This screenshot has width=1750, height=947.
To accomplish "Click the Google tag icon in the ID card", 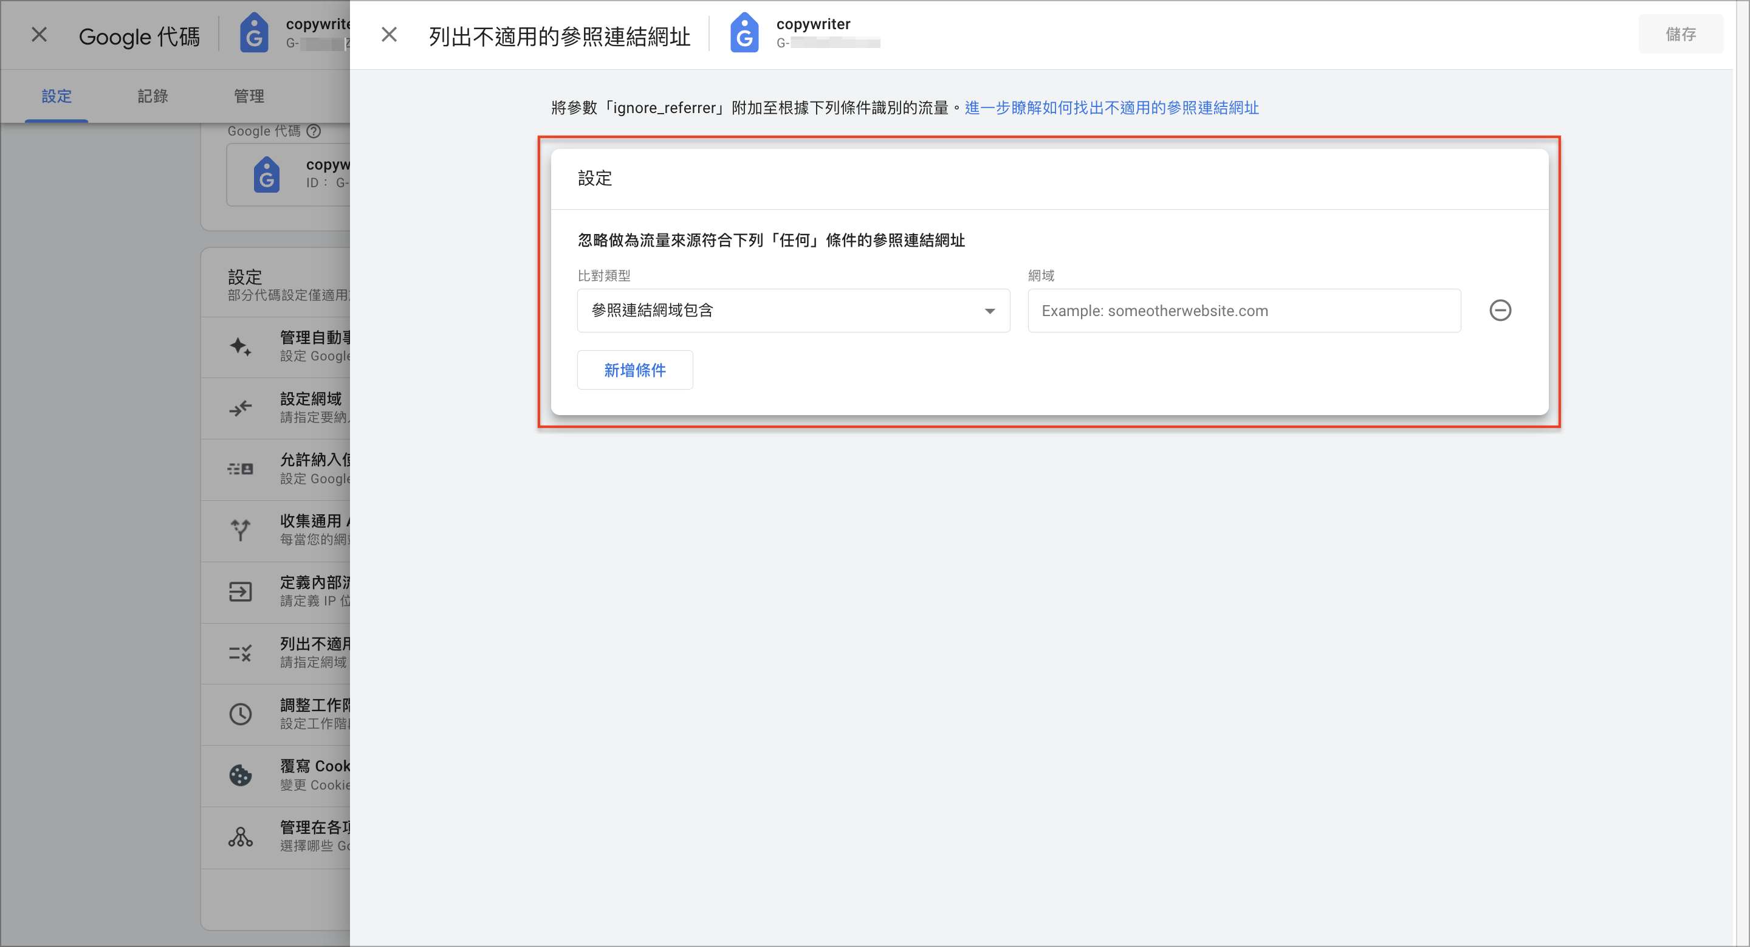I will click(266, 174).
